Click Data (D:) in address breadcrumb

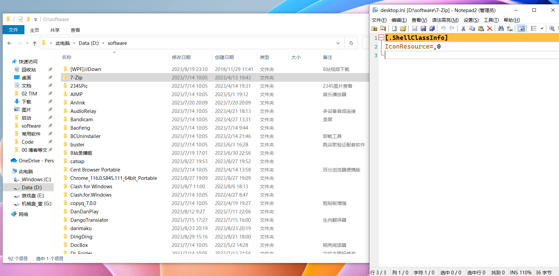[x=89, y=43]
